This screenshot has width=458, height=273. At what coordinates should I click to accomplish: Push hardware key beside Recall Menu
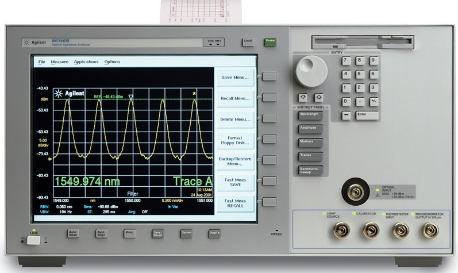point(270,97)
